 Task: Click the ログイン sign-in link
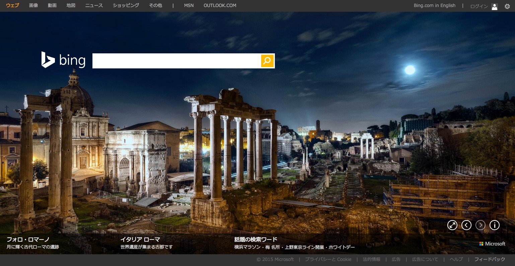tap(479, 6)
